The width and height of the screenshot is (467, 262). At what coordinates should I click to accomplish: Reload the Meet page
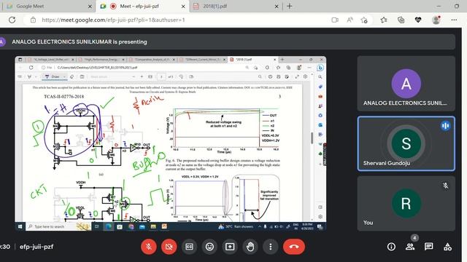[12, 20]
